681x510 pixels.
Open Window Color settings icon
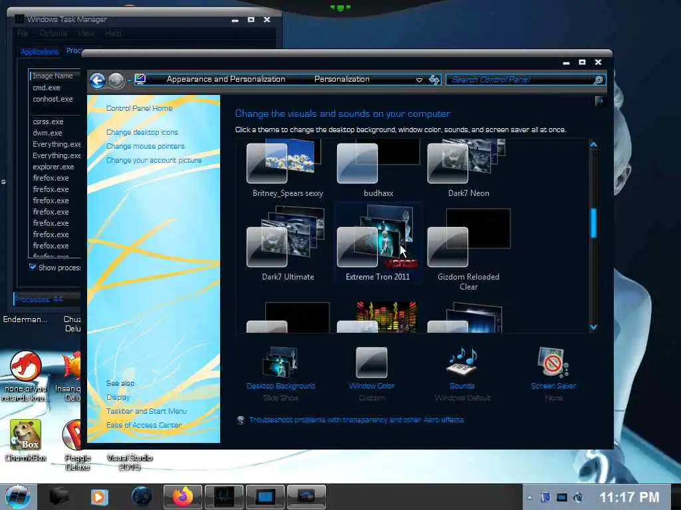click(x=372, y=363)
